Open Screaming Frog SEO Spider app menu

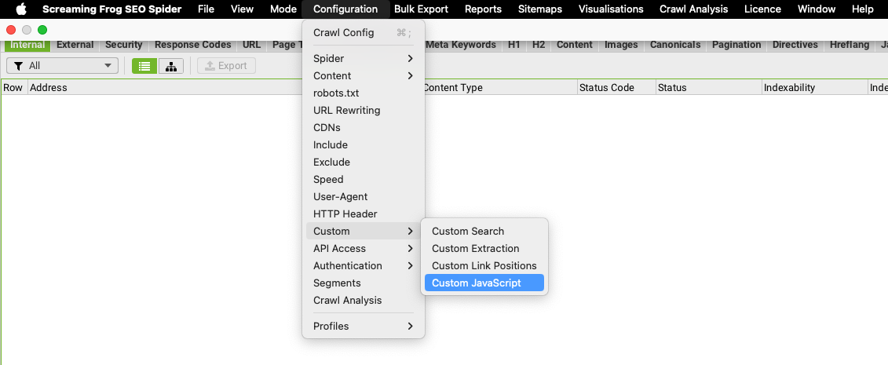point(112,9)
